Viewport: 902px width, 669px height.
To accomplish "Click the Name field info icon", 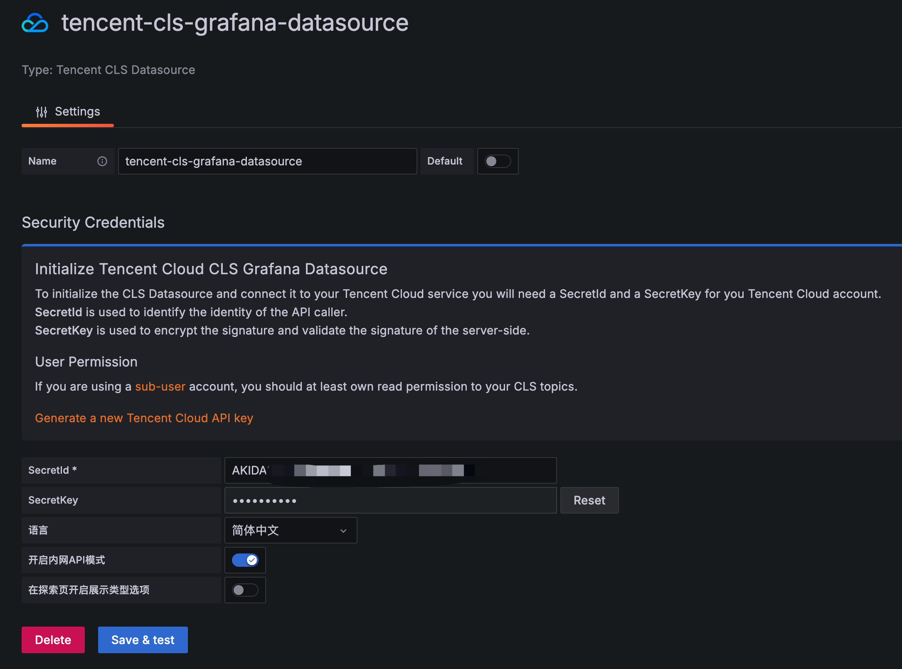I will (x=102, y=161).
